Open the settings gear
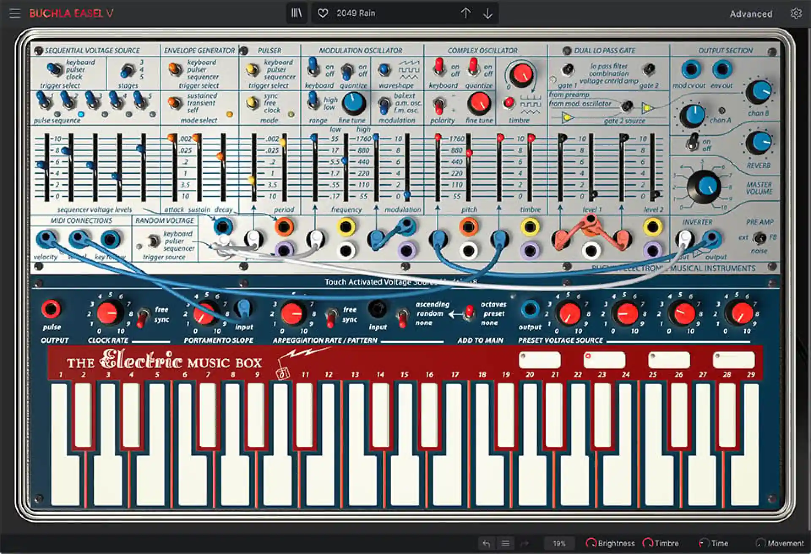 (796, 13)
